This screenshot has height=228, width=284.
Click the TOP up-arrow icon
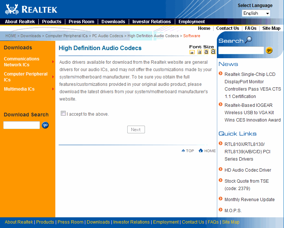(x=183, y=151)
